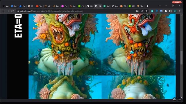Click the site security lock icon
This screenshot has height=104, width=186.
point(18,11)
